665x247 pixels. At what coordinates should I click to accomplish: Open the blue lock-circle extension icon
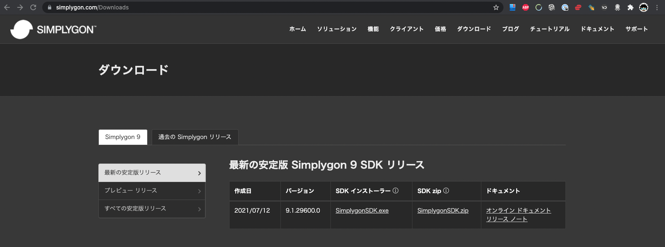[x=565, y=7]
